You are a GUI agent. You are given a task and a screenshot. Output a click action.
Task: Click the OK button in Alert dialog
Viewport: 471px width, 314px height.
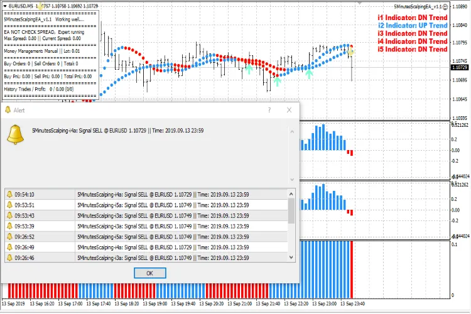pyautogui.click(x=149, y=273)
